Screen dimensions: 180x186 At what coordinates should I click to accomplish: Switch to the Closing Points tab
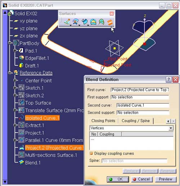[103, 121]
